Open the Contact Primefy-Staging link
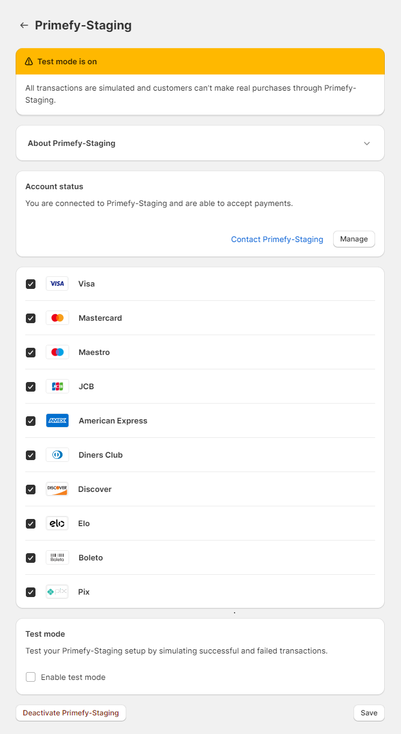This screenshot has height=734, width=401. pyautogui.click(x=277, y=239)
